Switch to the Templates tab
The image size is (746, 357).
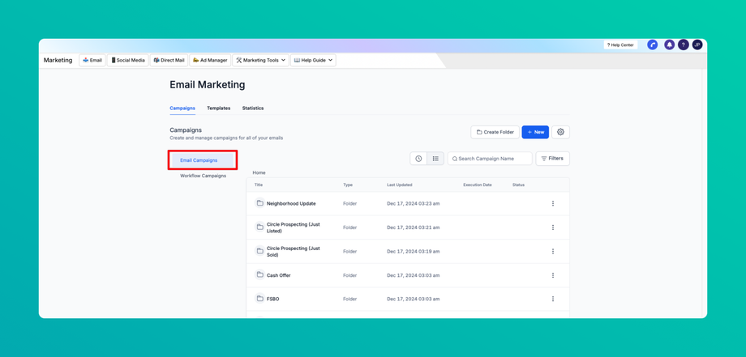pos(218,108)
